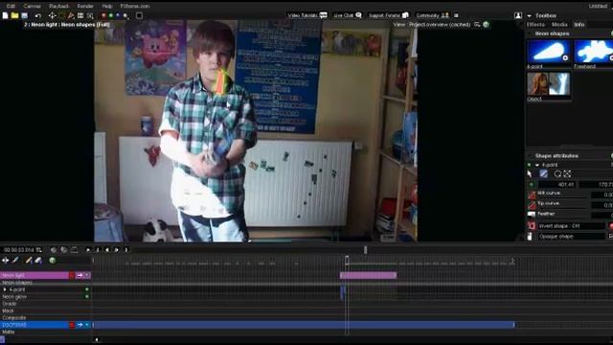Select the Freehand neon shape thumbnail
This screenshot has width=613, height=345.
[x=594, y=52]
